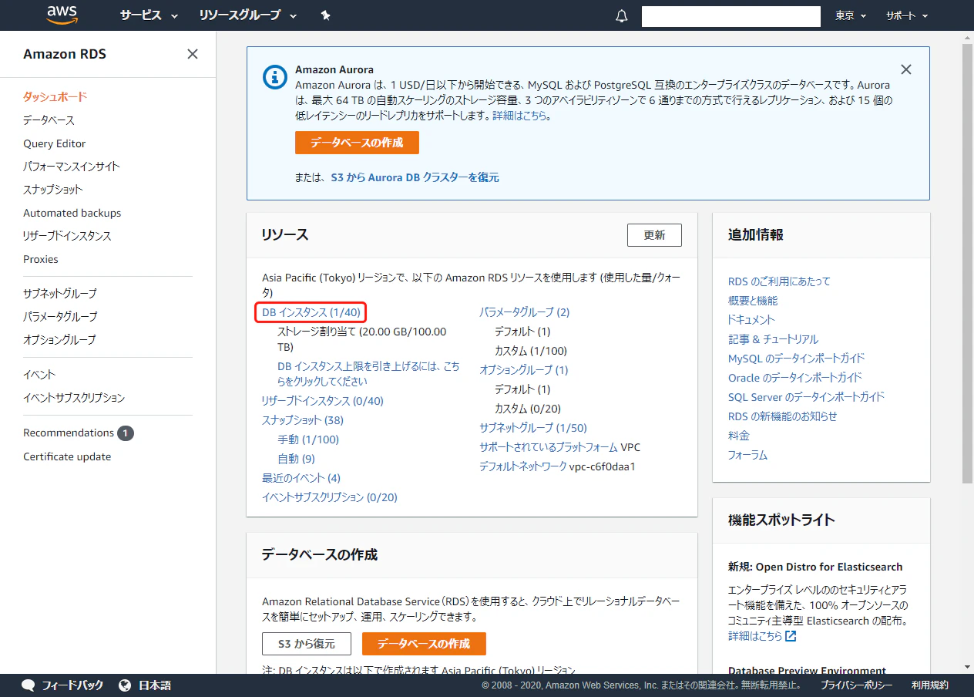Open 記事 & チュートリアル link
This screenshot has height=697, width=974.
pyautogui.click(x=773, y=339)
